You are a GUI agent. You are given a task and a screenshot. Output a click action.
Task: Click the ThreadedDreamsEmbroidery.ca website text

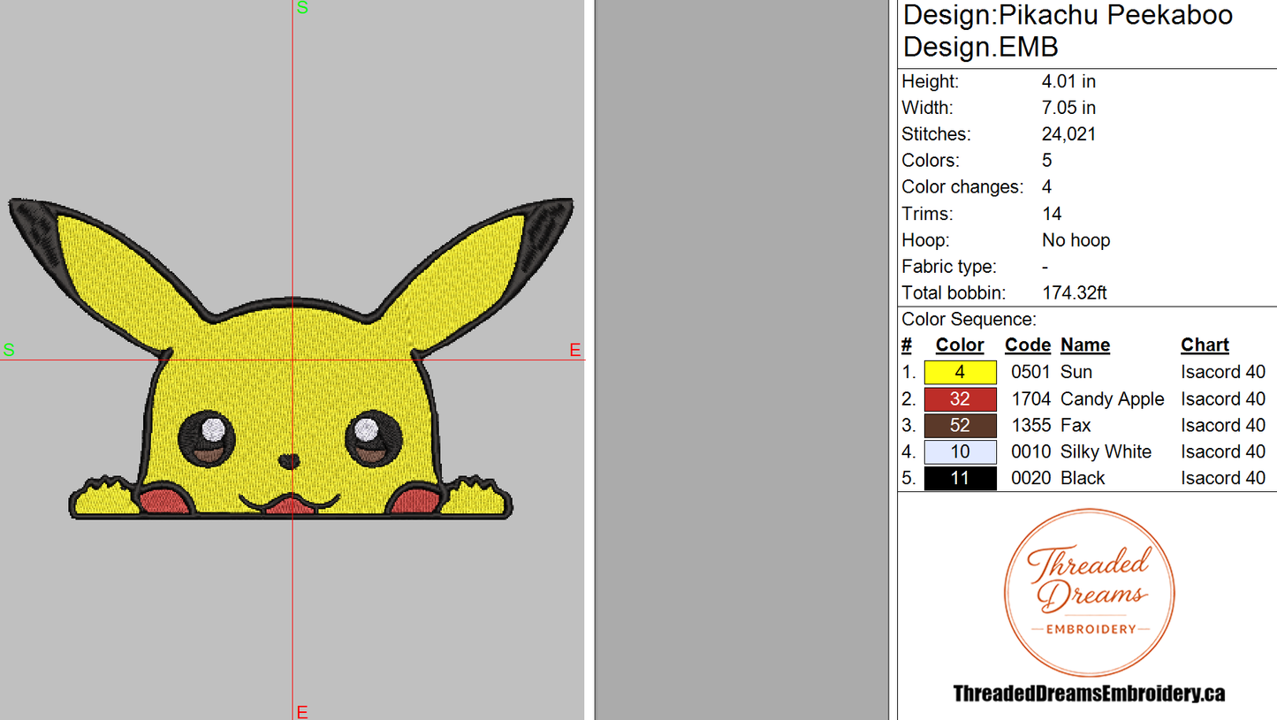coord(1089,693)
